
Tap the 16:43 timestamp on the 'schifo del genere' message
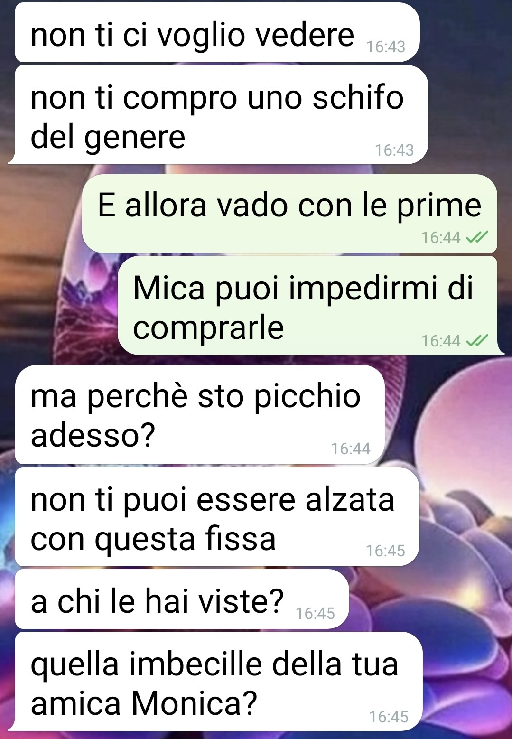click(394, 150)
